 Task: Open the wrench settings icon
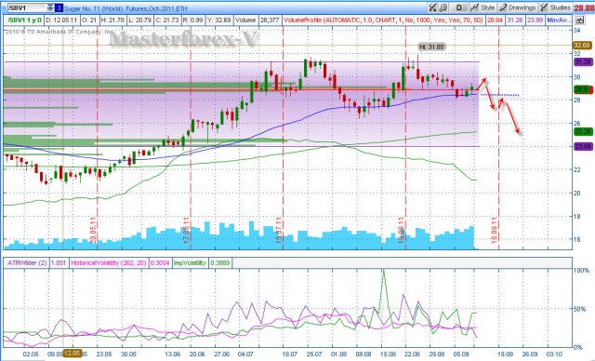click(443, 7)
